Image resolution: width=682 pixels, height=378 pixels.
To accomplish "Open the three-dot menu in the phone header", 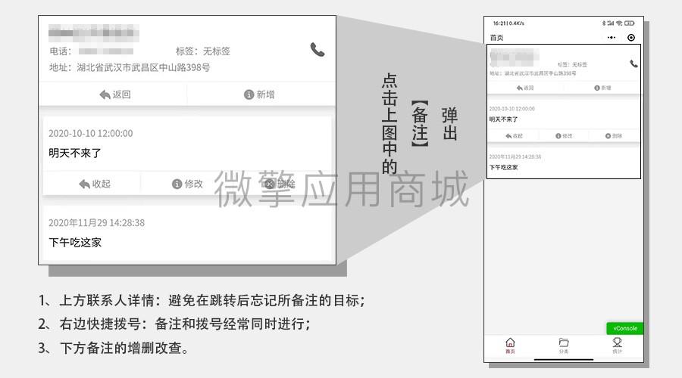I will coord(612,38).
